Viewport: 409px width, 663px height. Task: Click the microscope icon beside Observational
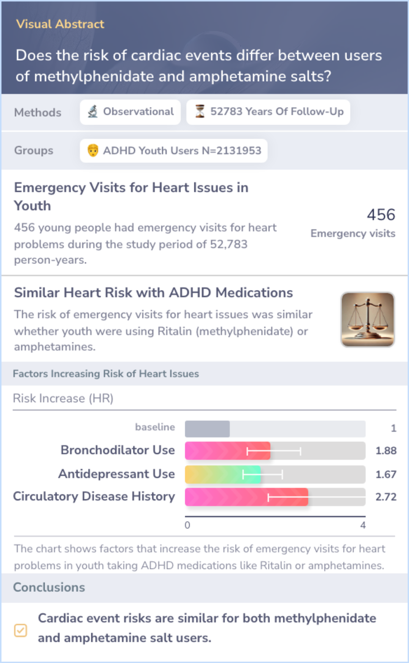click(x=93, y=111)
